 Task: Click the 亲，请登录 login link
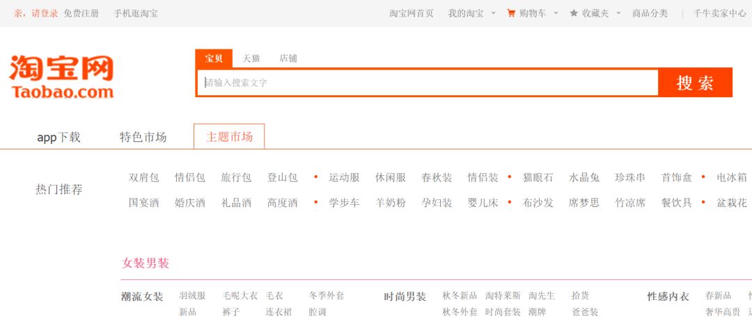pos(36,13)
